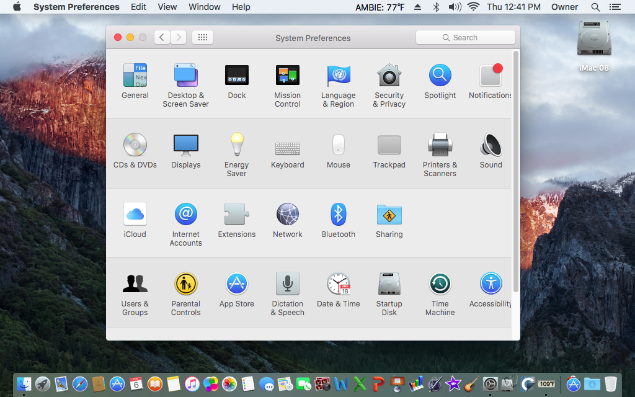Open the Bluetooth status menu in menu bar
This screenshot has width=635, height=397.
pyautogui.click(x=436, y=7)
